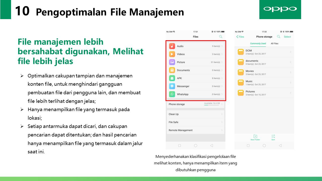Tap the APK category icon
The height and width of the screenshot is (181, 322).
[172, 78]
